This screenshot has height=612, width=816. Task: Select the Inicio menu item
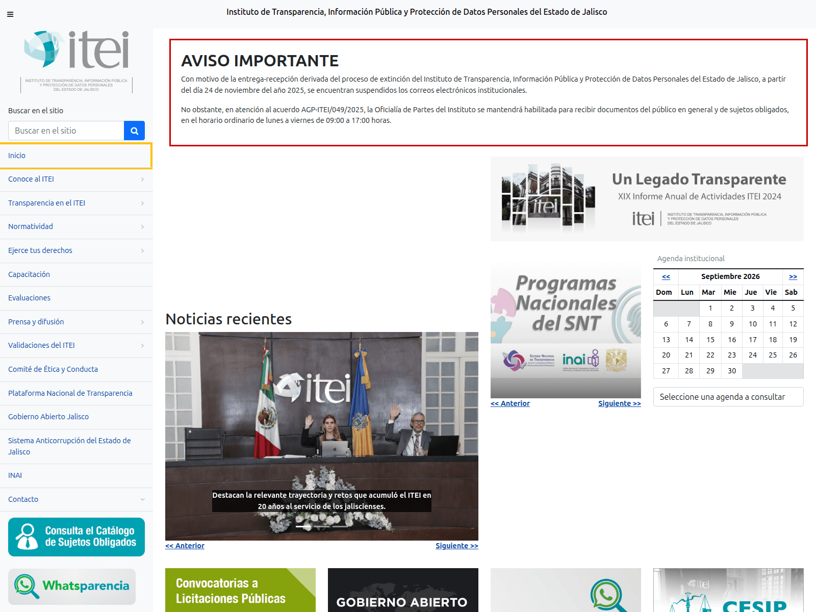tap(75, 156)
